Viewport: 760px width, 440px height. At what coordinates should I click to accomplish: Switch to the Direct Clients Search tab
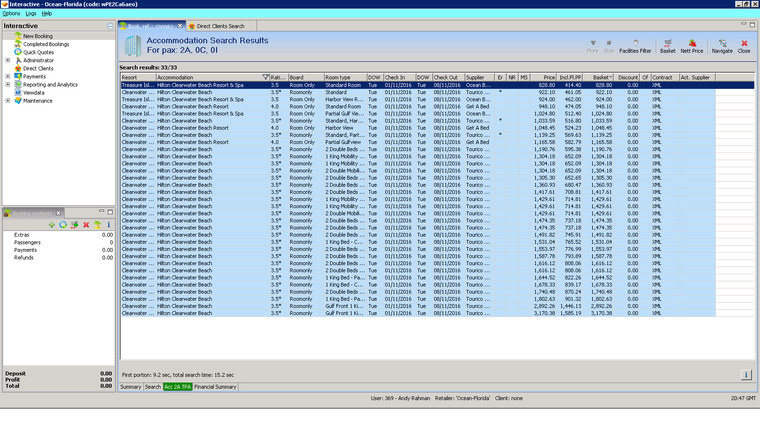click(x=221, y=26)
